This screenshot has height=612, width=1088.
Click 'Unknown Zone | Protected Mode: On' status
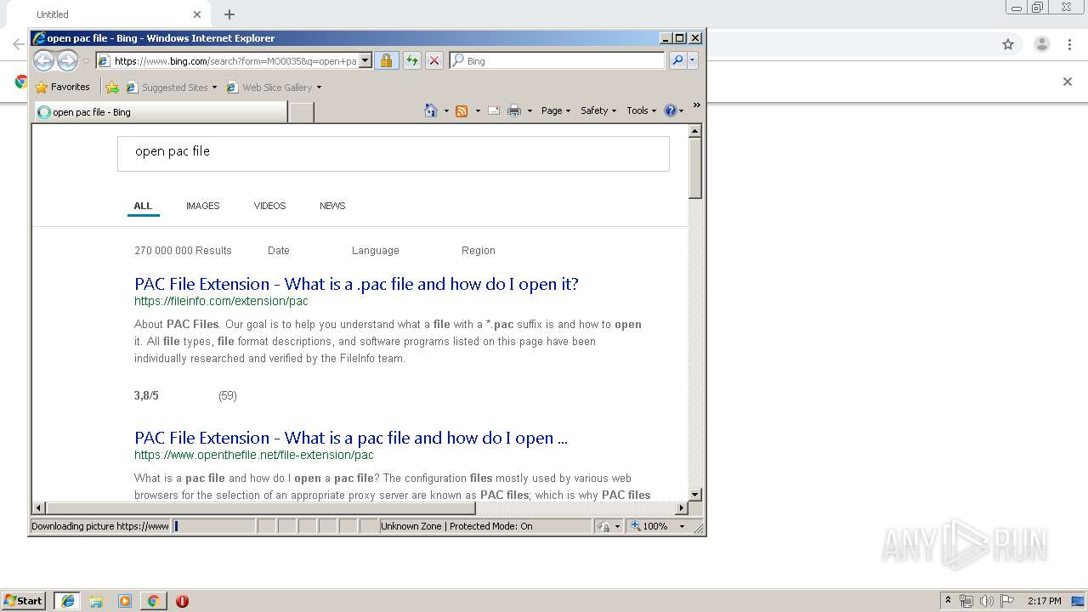click(x=456, y=526)
